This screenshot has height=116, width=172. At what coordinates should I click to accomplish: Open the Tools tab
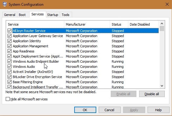coord(65,15)
